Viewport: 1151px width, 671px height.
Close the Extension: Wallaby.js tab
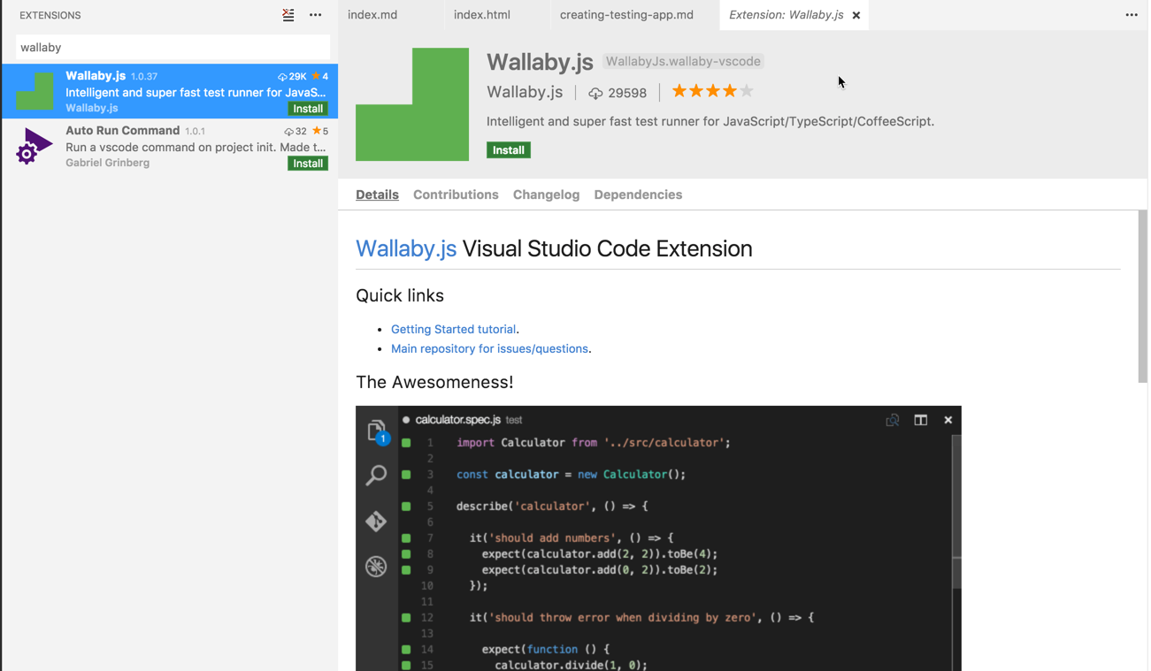pyautogui.click(x=856, y=15)
